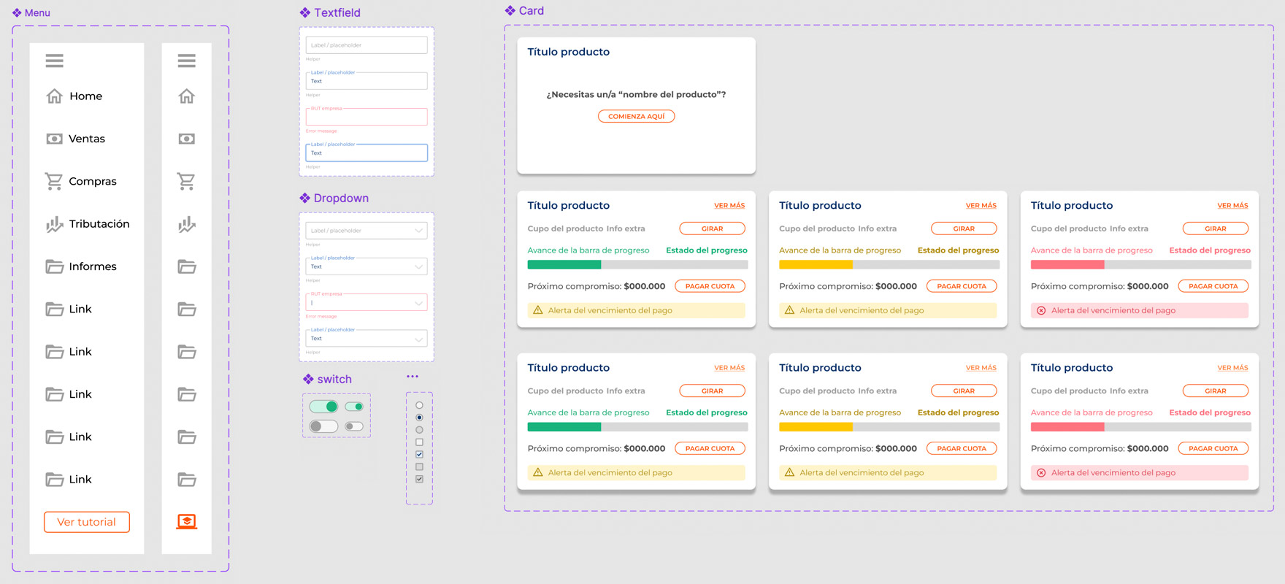Click the 'COMIENZA AQUÍ' button
This screenshot has width=1285, height=584.
click(637, 116)
